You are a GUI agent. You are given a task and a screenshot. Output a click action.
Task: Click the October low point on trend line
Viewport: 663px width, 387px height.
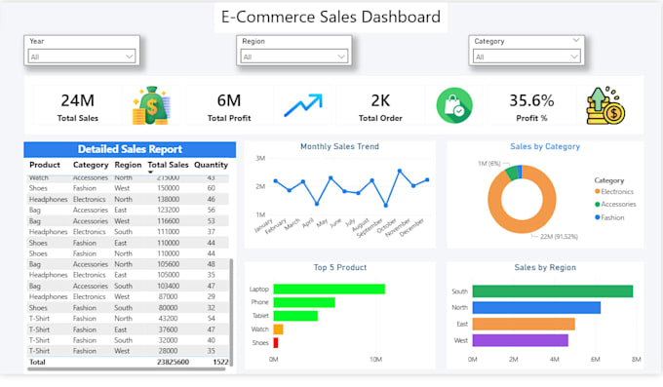click(386, 206)
